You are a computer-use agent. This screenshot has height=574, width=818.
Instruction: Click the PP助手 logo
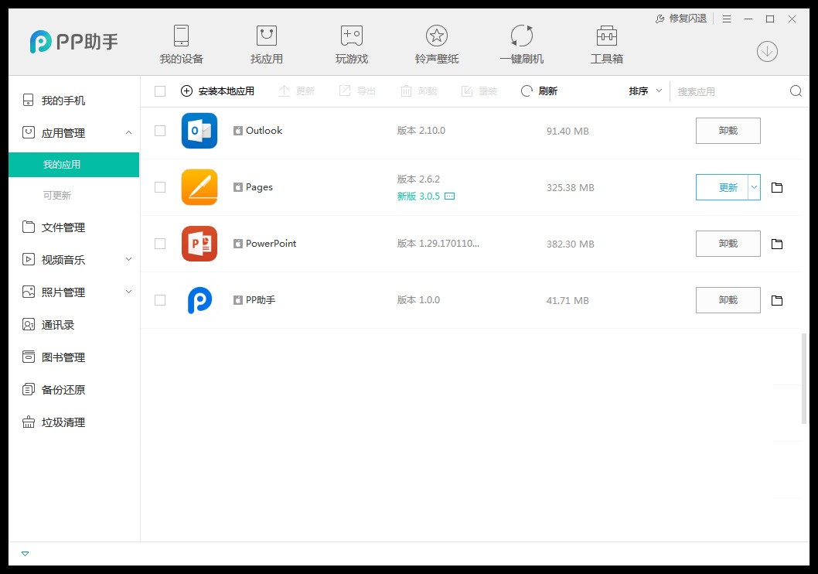click(74, 42)
